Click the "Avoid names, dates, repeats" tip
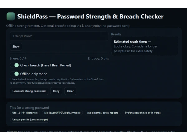The image size is (187, 140). click(103, 113)
